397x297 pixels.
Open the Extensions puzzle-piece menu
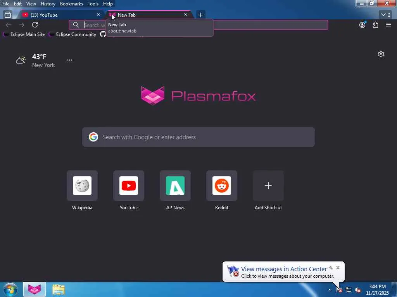point(375,25)
